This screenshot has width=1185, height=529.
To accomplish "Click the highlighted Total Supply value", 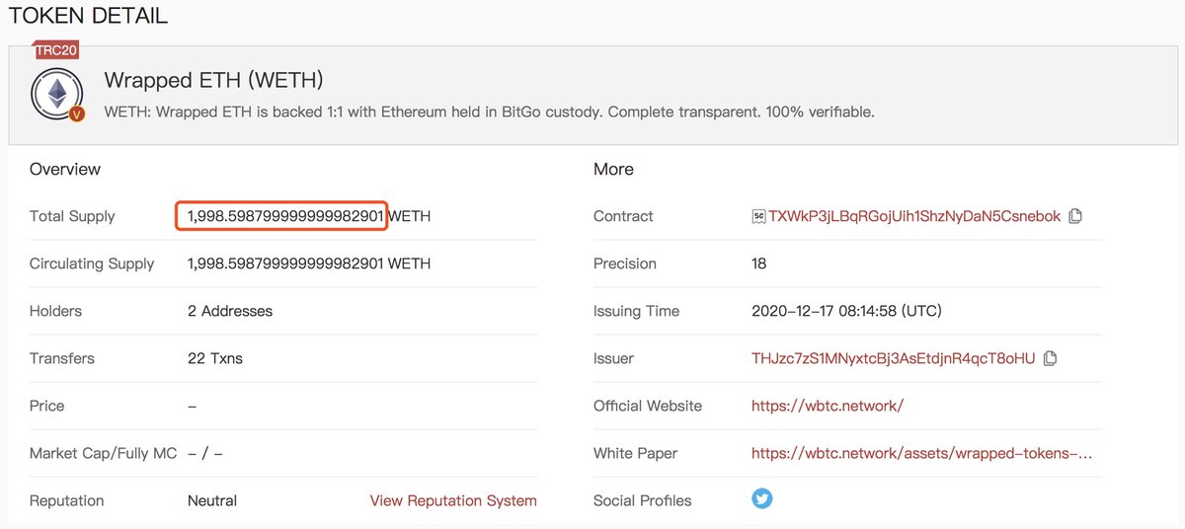I will [x=284, y=216].
